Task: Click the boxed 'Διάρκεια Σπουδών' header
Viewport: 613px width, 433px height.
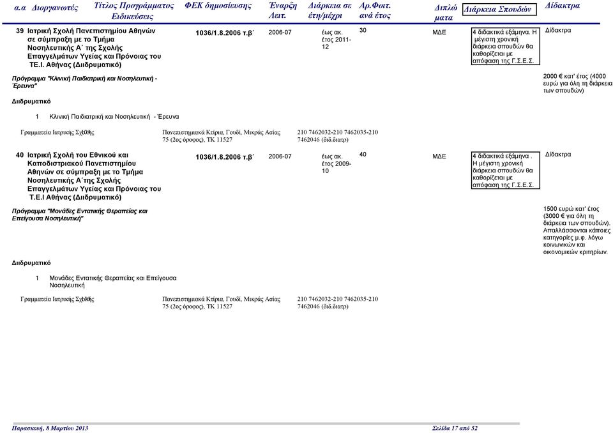Action: 499,10
